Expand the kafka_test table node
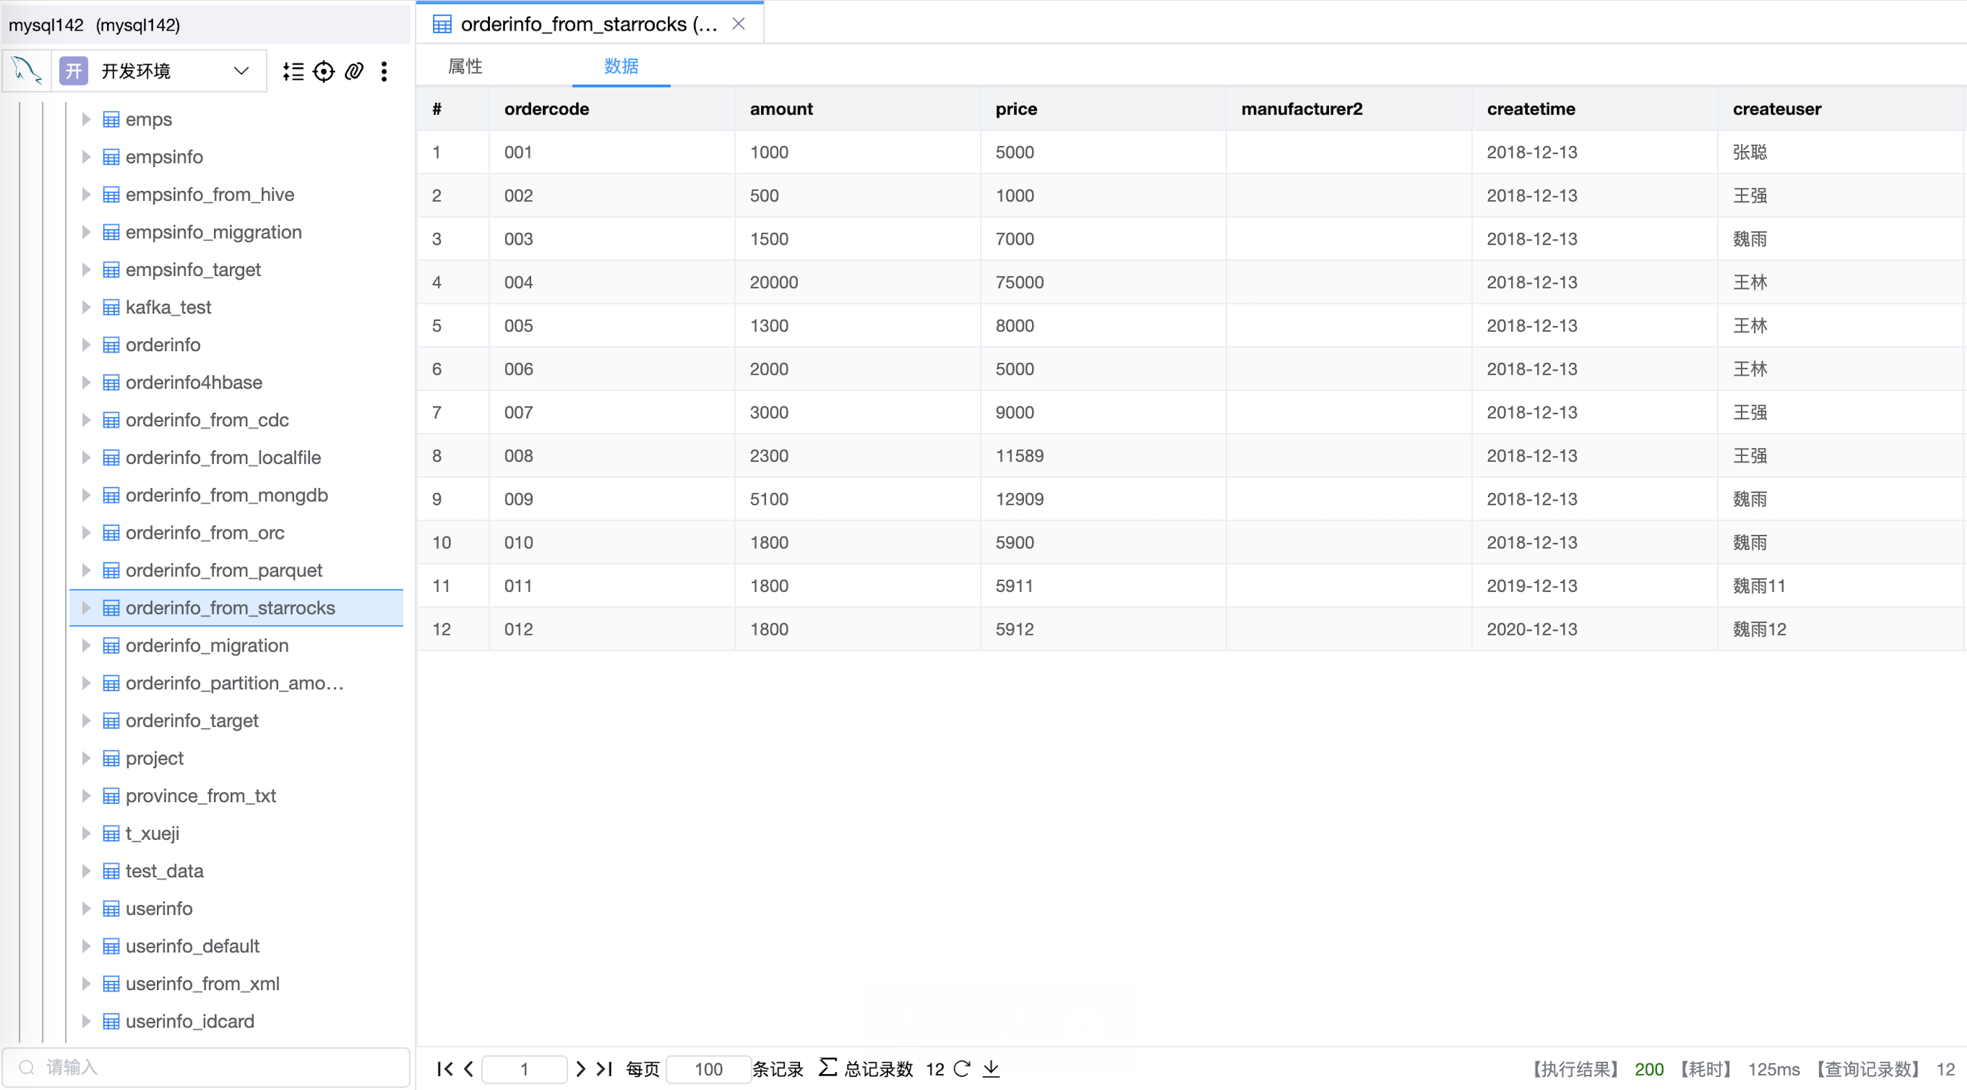 pyautogui.click(x=86, y=307)
